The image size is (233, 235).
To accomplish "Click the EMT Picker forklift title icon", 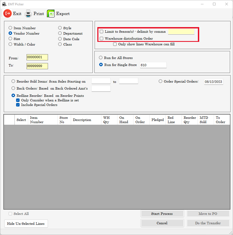I will [4, 4].
